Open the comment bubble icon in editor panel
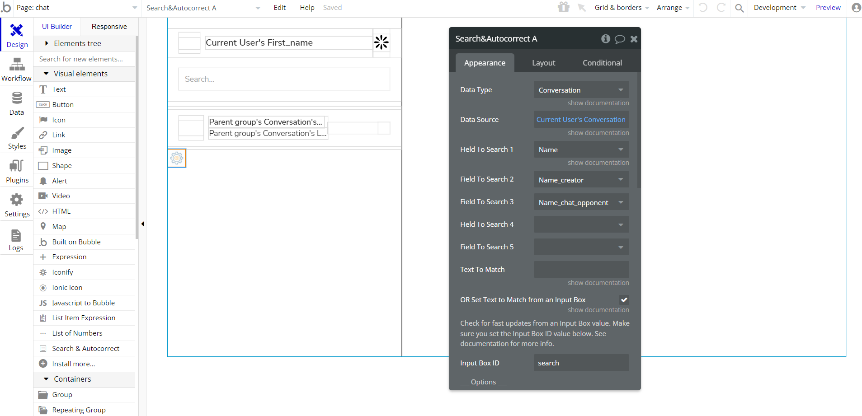This screenshot has height=416, width=862. 620,39
